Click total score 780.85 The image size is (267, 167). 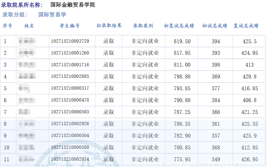point(182,147)
